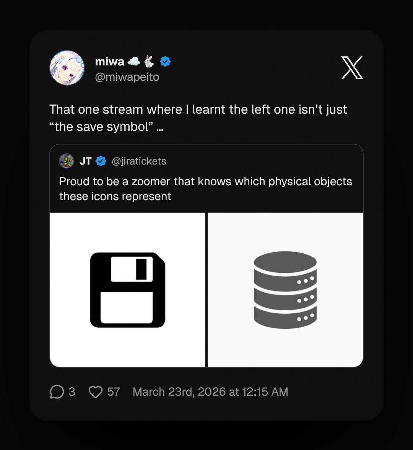Click JT's blue verified badge
The width and height of the screenshot is (413, 450).
[101, 161]
